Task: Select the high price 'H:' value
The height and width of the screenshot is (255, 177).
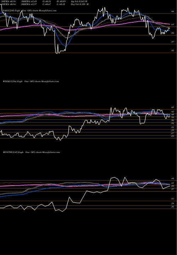Action: click(x=61, y=1)
